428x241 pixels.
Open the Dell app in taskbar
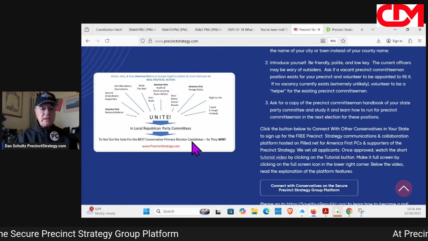278,211
